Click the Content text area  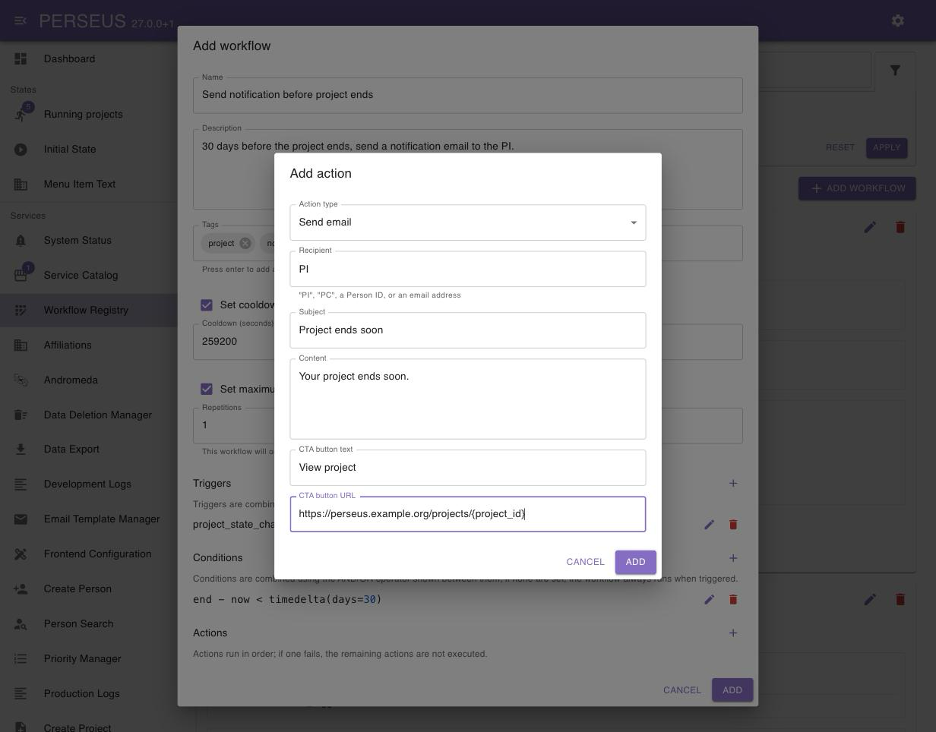468,399
